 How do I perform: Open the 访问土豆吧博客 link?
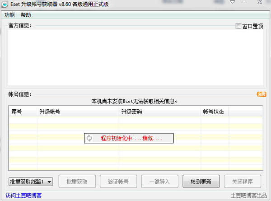click(x=23, y=196)
